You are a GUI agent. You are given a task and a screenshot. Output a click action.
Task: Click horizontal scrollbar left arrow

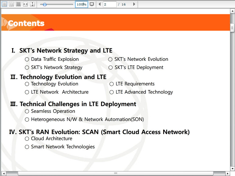(4, 174)
